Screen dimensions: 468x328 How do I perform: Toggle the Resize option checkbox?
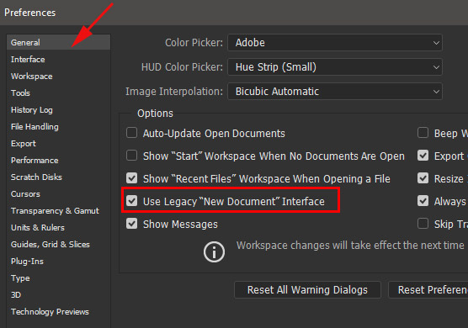423,178
